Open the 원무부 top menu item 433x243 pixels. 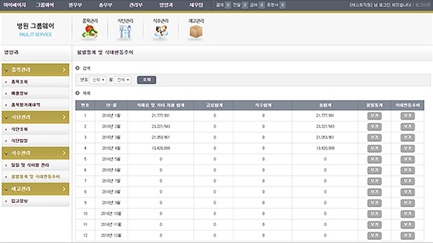(76, 5)
